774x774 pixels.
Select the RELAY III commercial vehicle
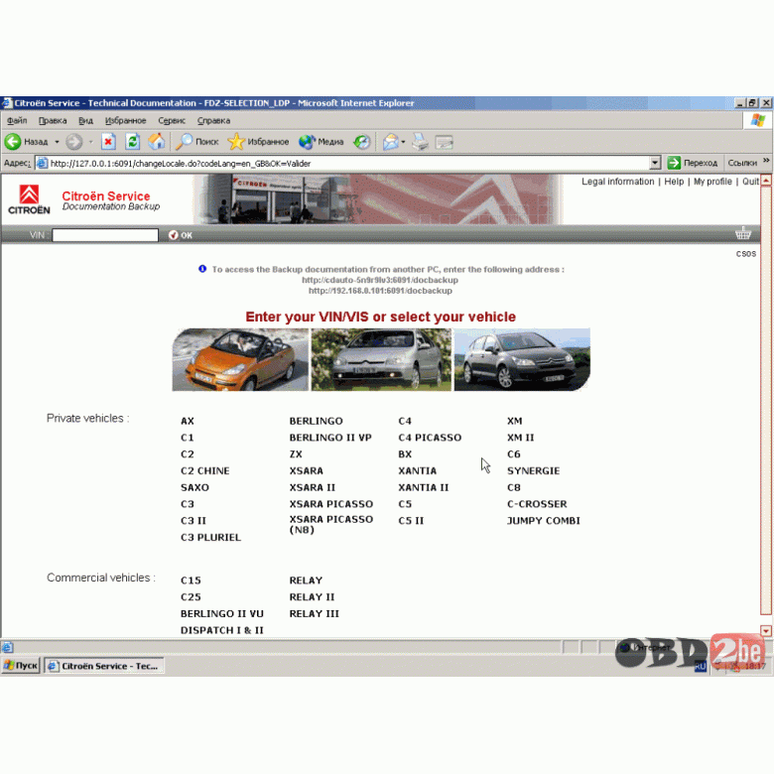(314, 613)
